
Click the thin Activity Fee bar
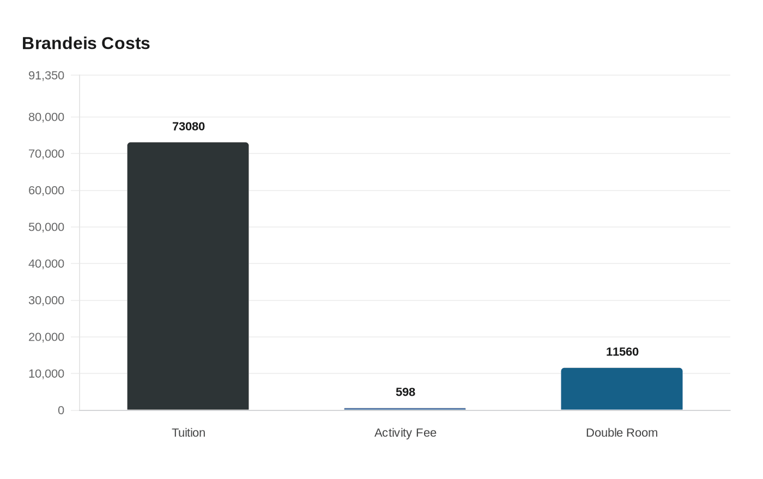click(405, 409)
